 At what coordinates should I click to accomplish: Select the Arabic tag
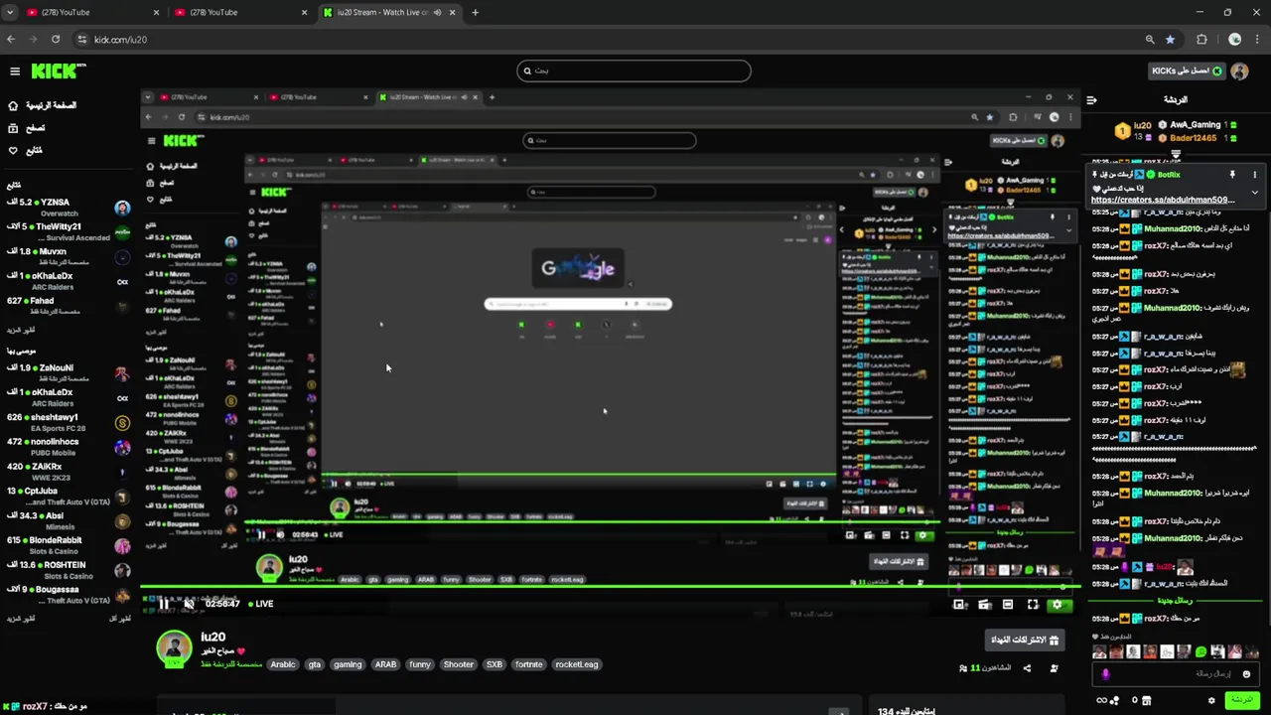click(283, 664)
